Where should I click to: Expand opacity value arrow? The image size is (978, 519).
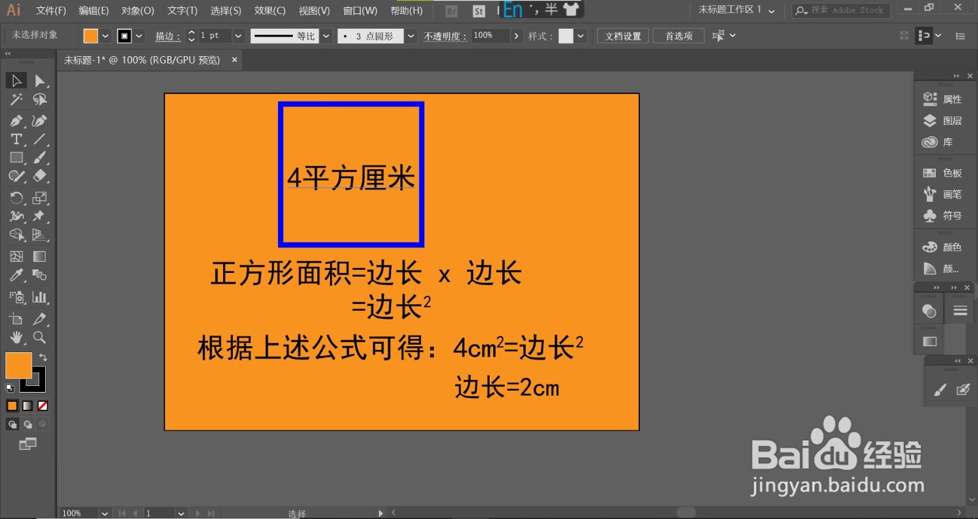pyautogui.click(x=517, y=36)
